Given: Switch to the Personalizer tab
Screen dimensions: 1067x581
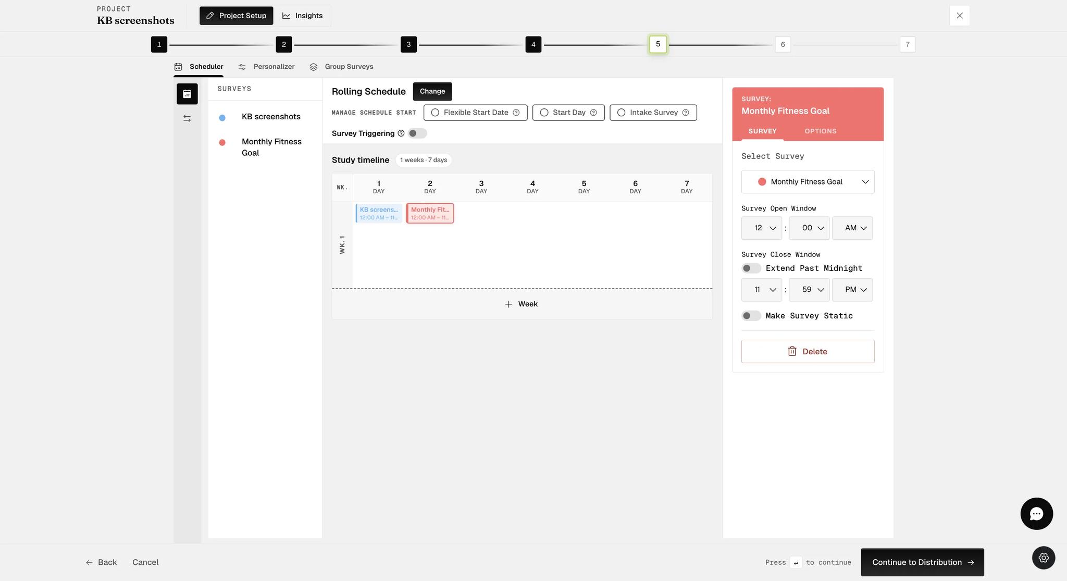Looking at the screenshot, I should [266, 67].
